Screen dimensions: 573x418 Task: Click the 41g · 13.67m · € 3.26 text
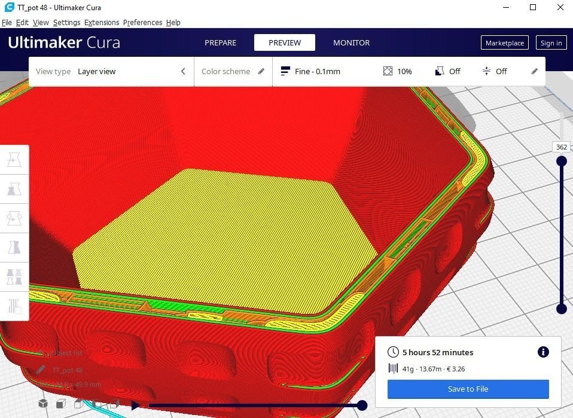click(x=434, y=369)
